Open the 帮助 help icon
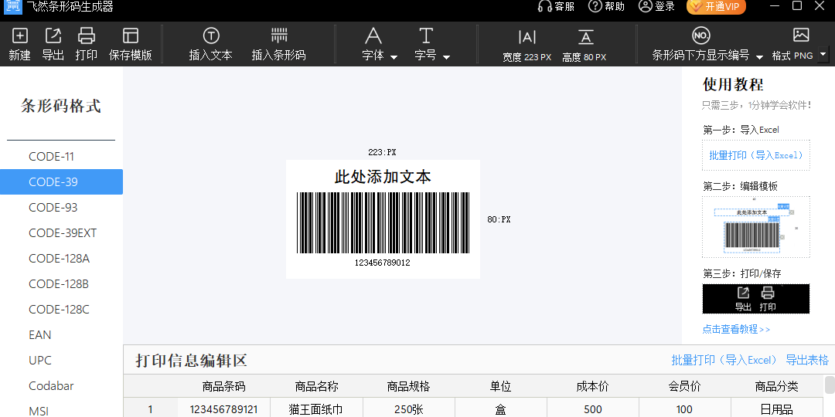The width and height of the screenshot is (835, 417). [x=595, y=6]
